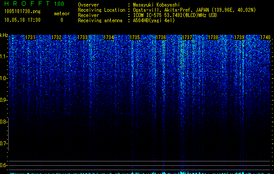Click the meteor count value 0

point(62,20)
